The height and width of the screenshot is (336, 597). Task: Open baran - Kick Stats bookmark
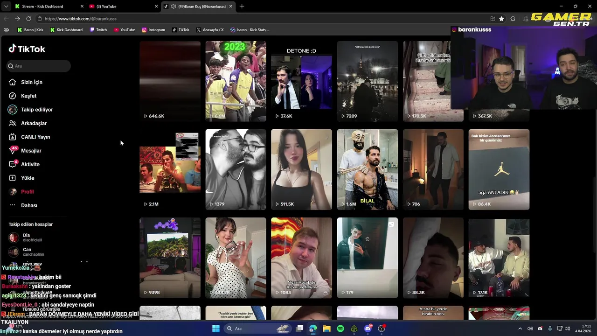[250, 30]
